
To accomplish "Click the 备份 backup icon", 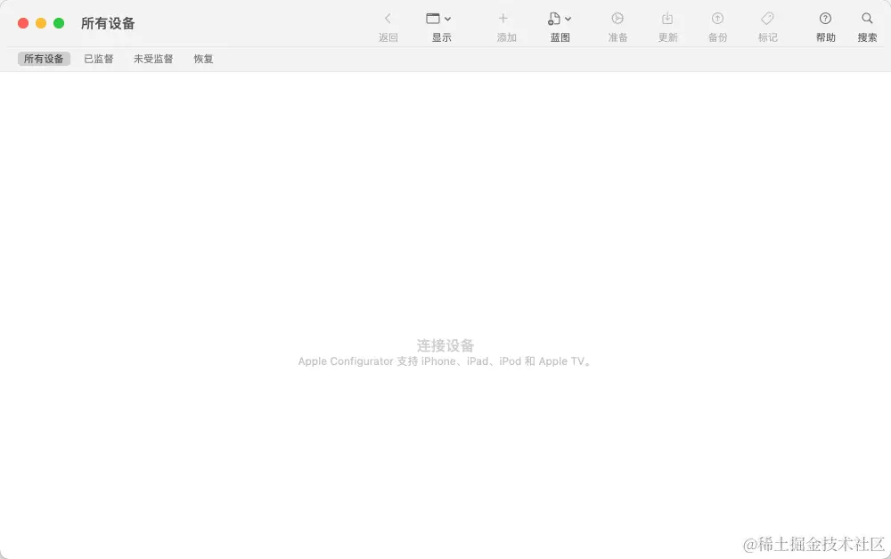I will tap(717, 19).
